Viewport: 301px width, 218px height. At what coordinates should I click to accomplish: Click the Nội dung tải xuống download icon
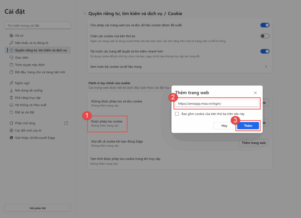coord(11,90)
